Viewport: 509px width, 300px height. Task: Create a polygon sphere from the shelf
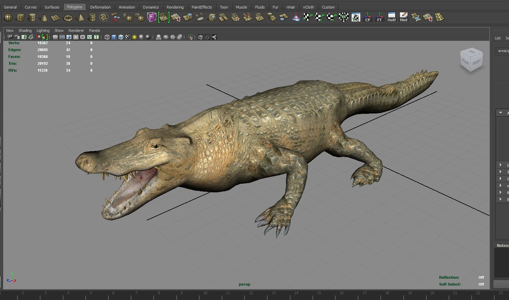[x=8, y=17]
